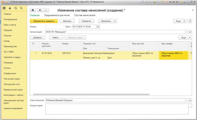The image size is (197, 120).
Task: Click the Добавить button above the table
Action: click(37, 37)
